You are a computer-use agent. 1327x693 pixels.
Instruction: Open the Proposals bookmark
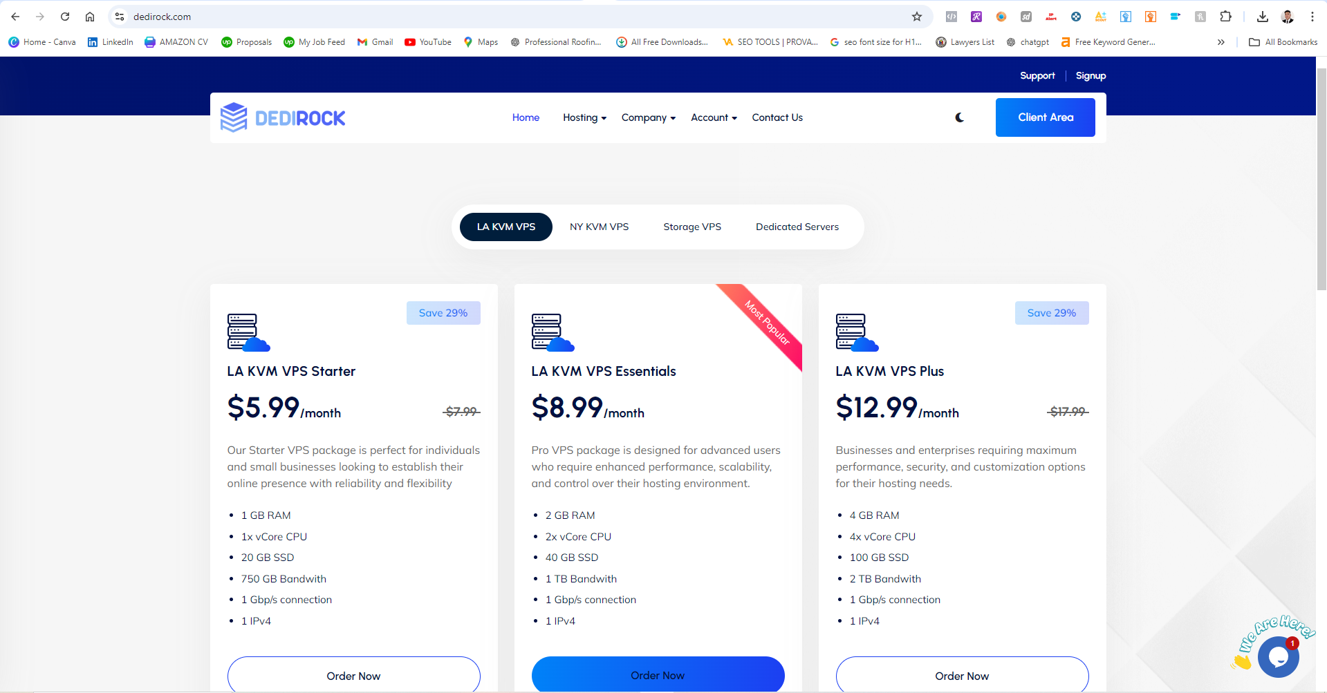point(247,42)
